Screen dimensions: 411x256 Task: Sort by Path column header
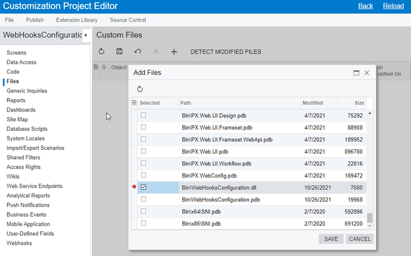pyautogui.click(x=240, y=103)
